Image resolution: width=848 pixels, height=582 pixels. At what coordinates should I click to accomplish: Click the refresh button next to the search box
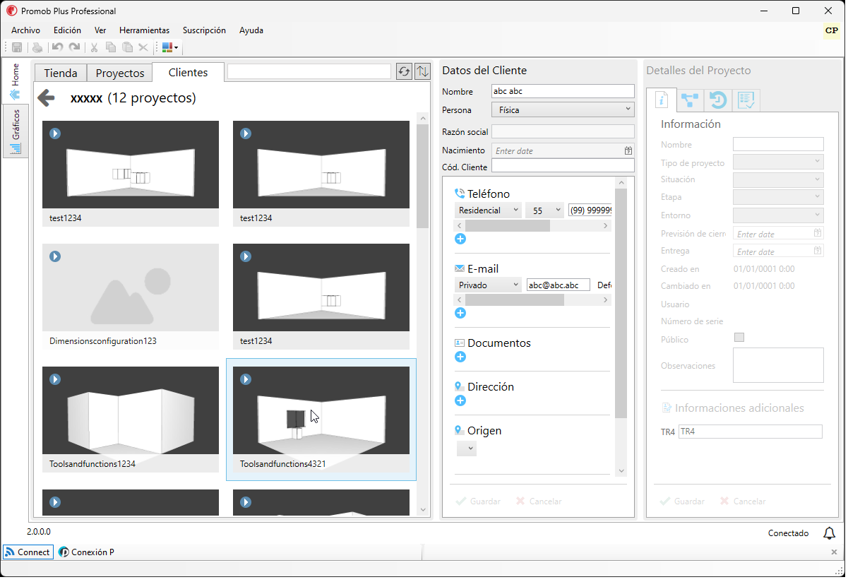pyautogui.click(x=404, y=71)
